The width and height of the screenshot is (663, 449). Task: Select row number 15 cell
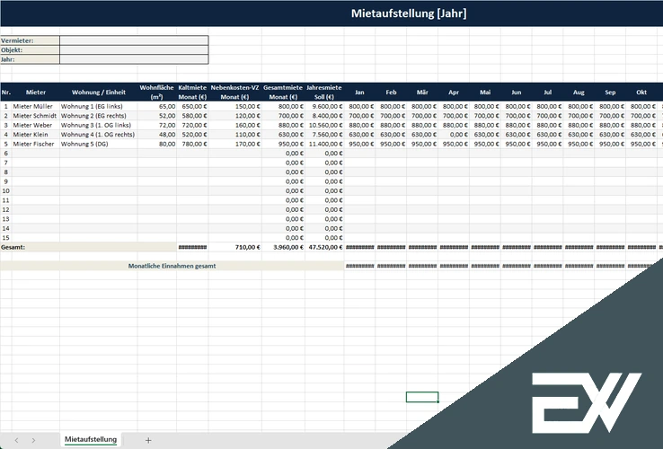tap(6, 238)
